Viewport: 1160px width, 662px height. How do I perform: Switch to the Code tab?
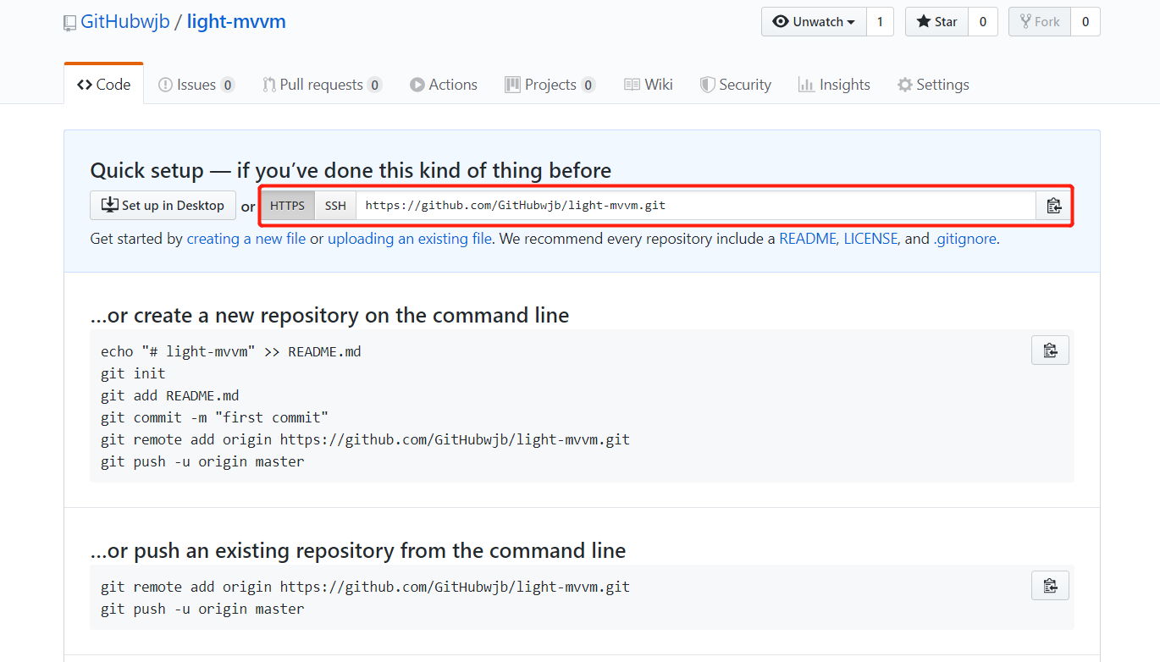pyautogui.click(x=103, y=85)
